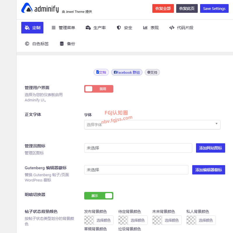The width and height of the screenshot is (233, 233).
Task: Click the 由 Jewel Theme 提供 text
Action: (x=77, y=12)
